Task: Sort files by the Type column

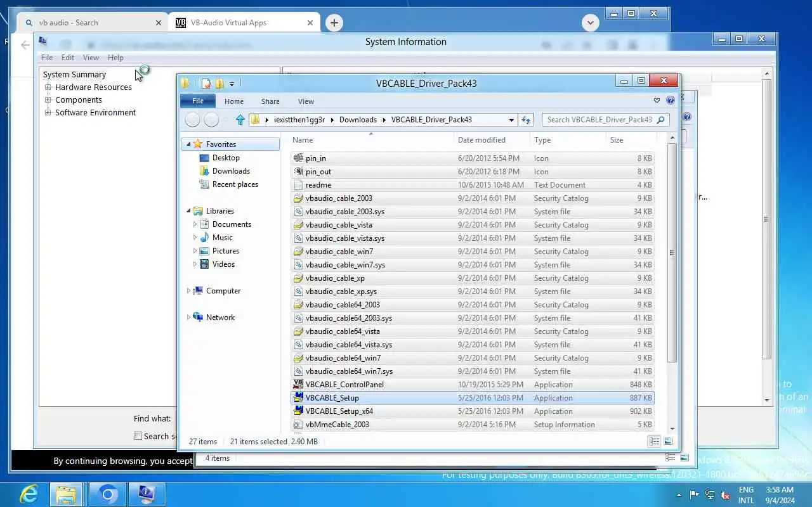Action: [568, 140]
